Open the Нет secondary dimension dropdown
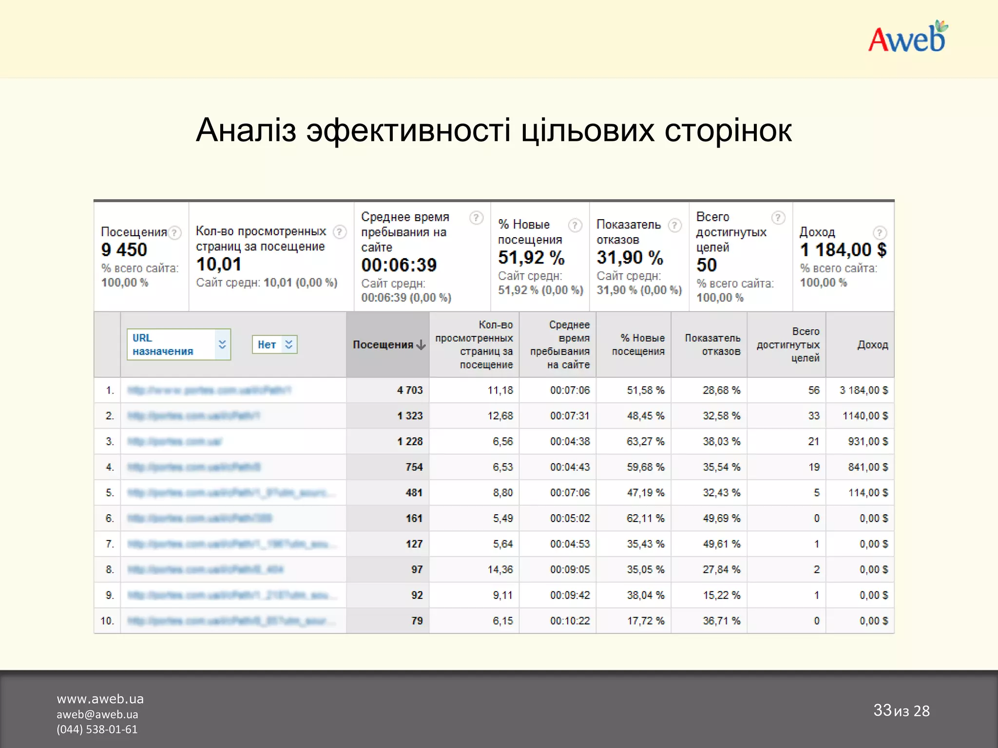The image size is (998, 748). [x=274, y=344]
